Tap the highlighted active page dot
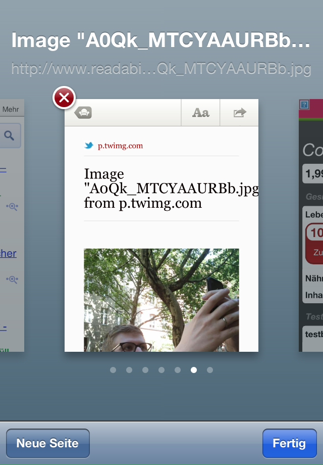 coord(194,370)
